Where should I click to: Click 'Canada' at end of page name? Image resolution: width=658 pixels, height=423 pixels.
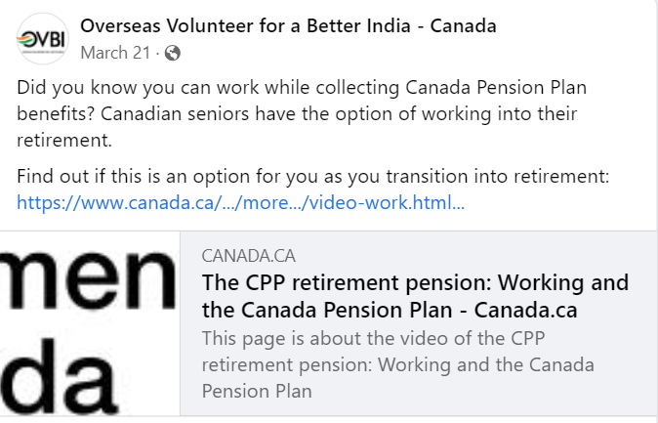point(464,25)
